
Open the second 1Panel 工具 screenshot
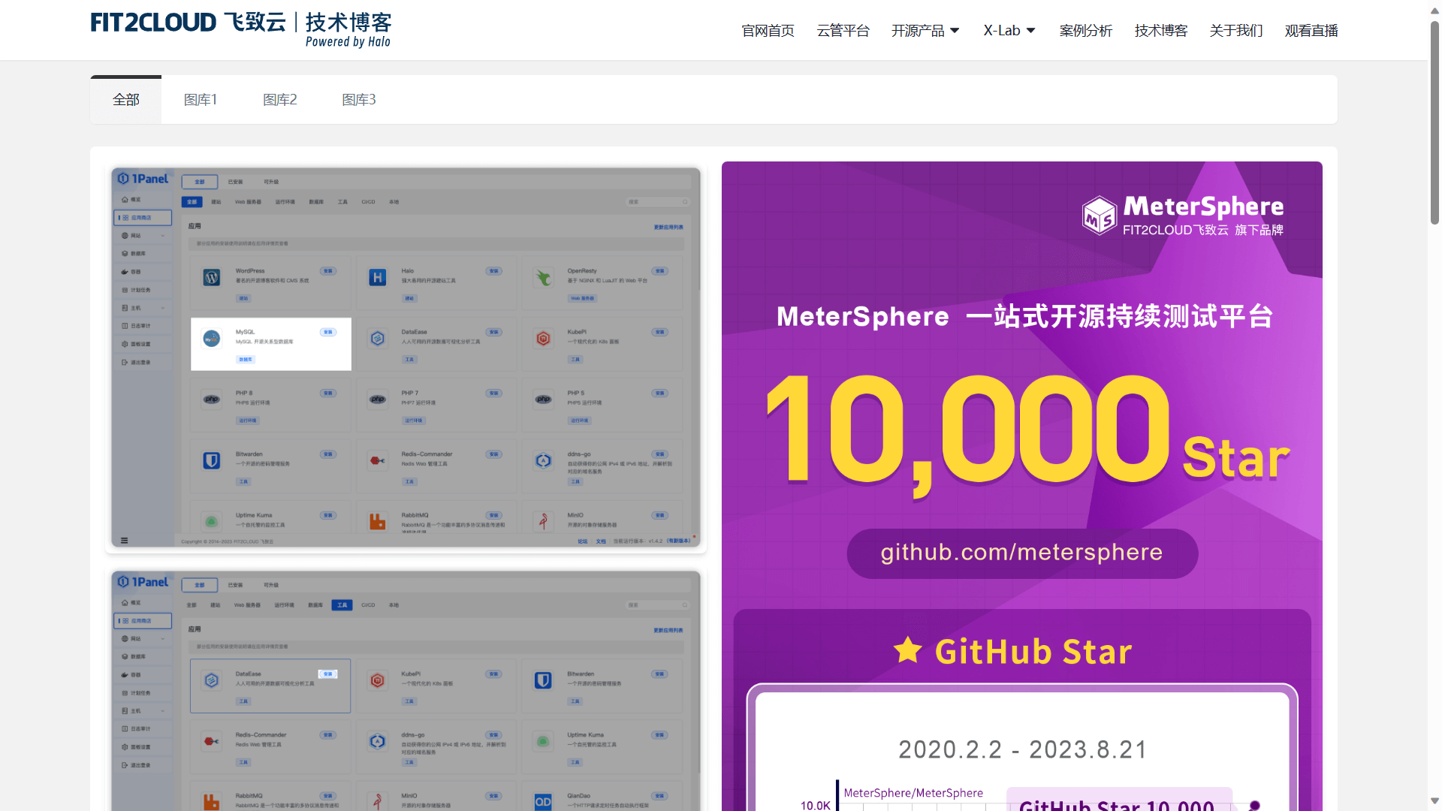tap(406, 689)
